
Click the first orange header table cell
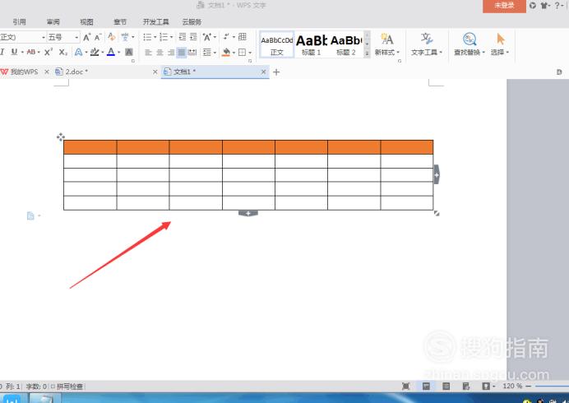[x=90, y=147]
